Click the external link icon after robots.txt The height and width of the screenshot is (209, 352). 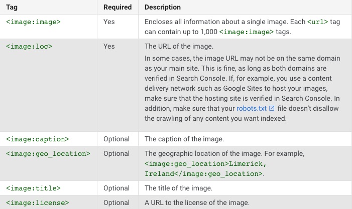click(272, 108)
